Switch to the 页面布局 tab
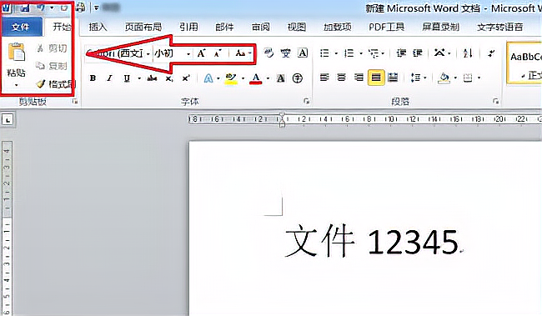The image size is (542, 316). [x=143, y=27]
